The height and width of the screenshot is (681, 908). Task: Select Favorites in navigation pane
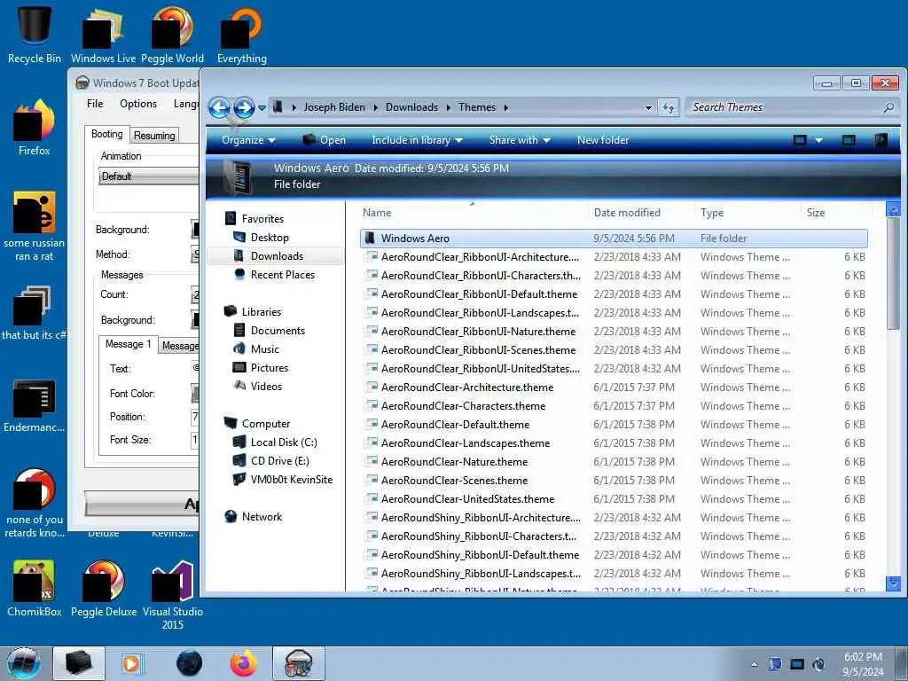tap(262, 219)
